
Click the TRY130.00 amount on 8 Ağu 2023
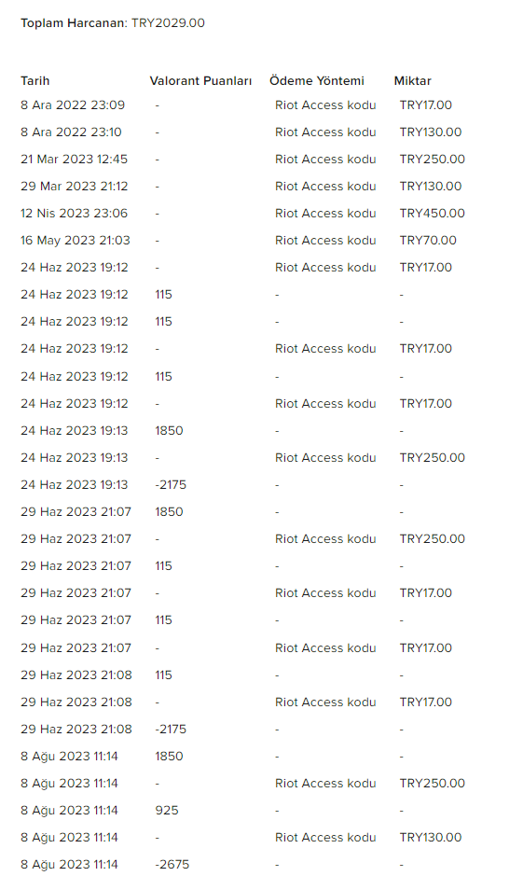(431, 837)
